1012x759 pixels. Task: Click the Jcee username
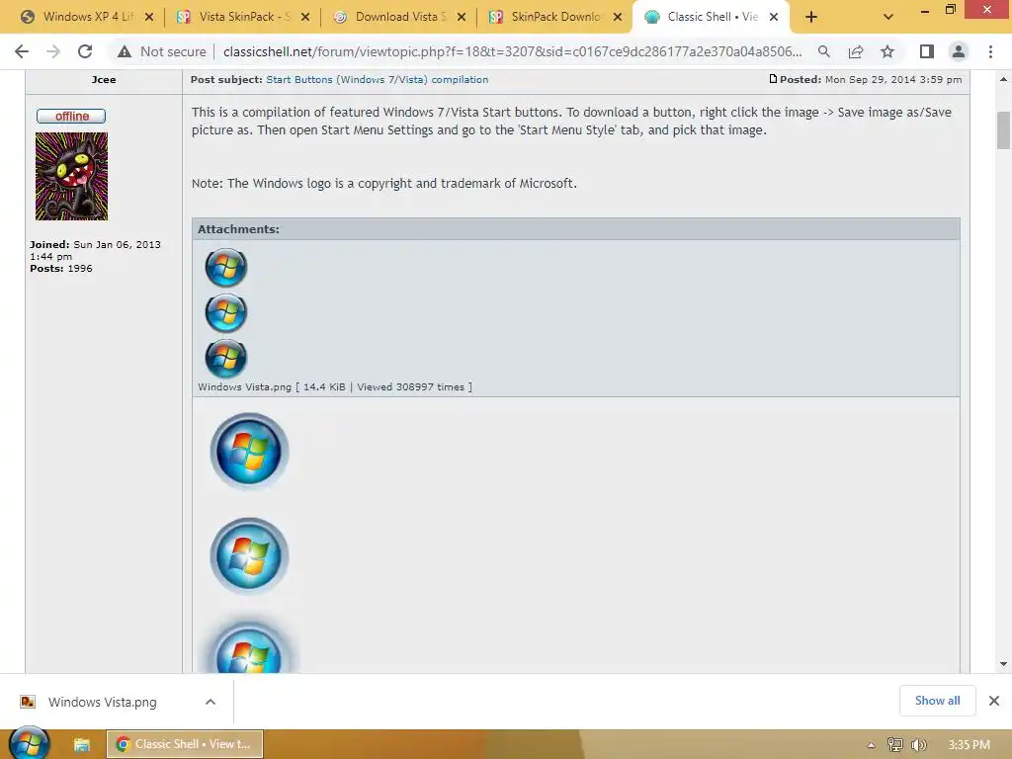[103, 79]
